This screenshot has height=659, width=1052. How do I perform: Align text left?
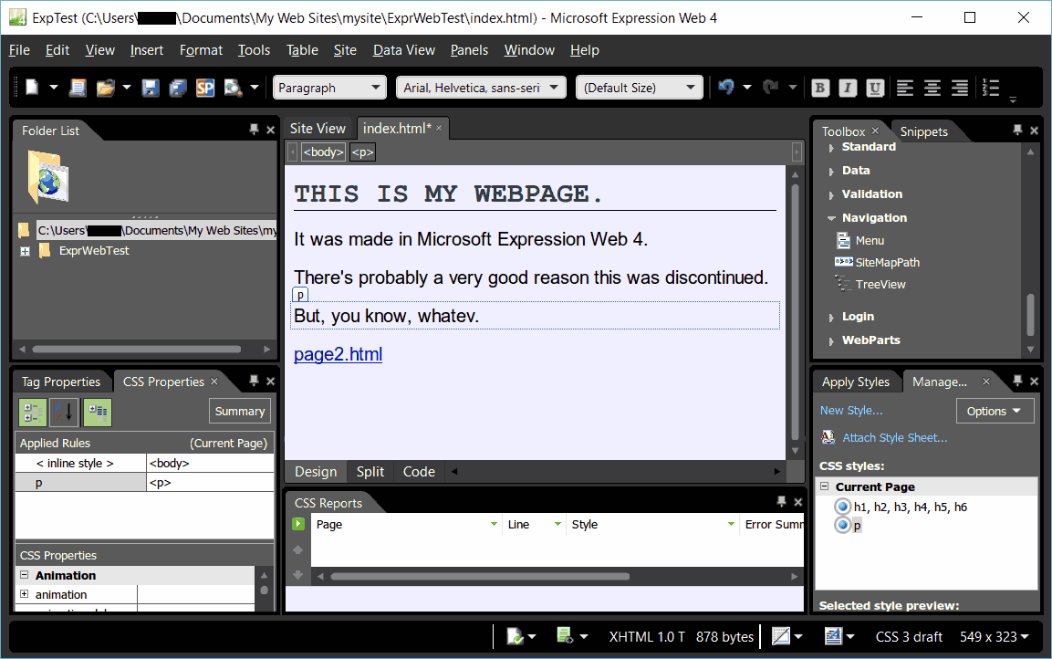tap(905, 88)
